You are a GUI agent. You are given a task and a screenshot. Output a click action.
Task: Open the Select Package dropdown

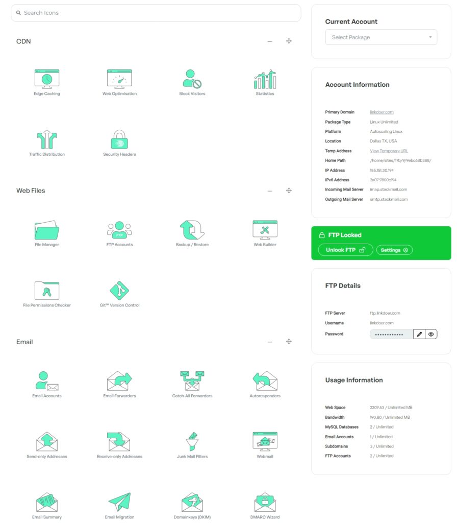click(x=381, y=37)
